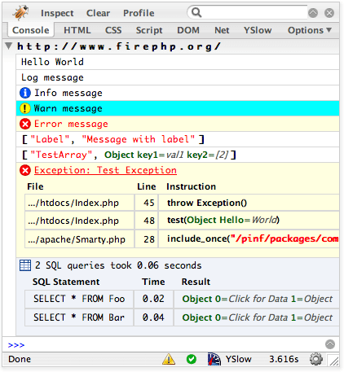The height and width of the screenshot is (372, 344).
Task: Open the Options dropdown menu
Action: pos(310,30)
